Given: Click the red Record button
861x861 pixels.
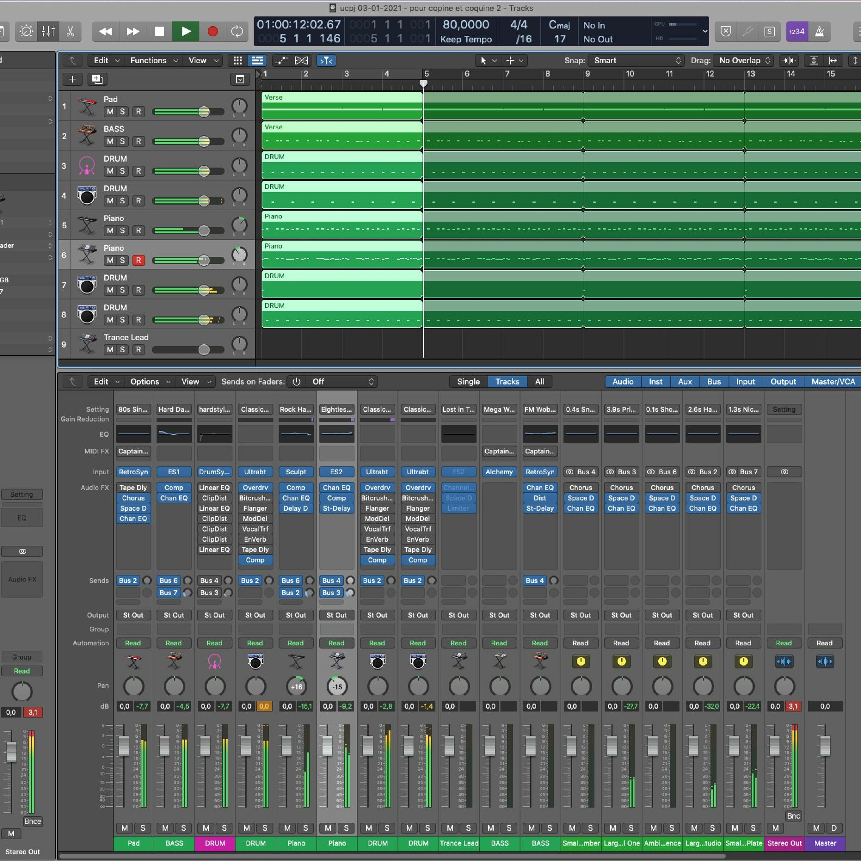Looking at the screenshot, I should (x=213, y=31).
